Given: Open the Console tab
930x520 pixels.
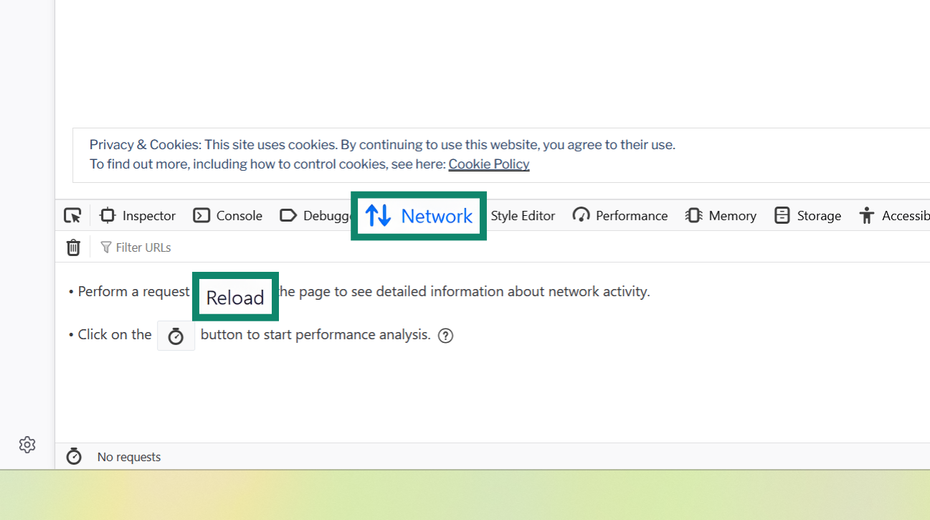Looking at the screenshot, I should pyautogui.click(x=227, y=215).
